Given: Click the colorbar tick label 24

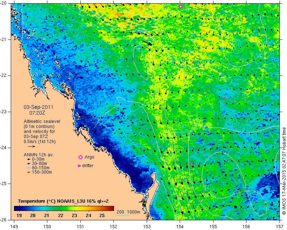Looking at the screenshot, I should coord(88,215).
